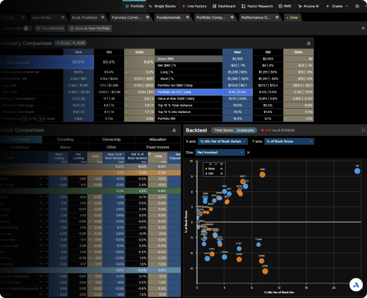The image size is (367, 298).
Task: Select the Portfolio Vol (%) | Daily row
Action: pyautogui.click(x=204, y=92)
